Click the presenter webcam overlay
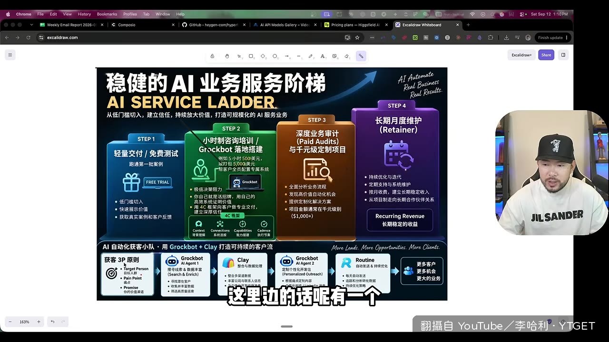The height and width of the screenshot is (342, 609). pyautogui.click(x=552, y=173)
